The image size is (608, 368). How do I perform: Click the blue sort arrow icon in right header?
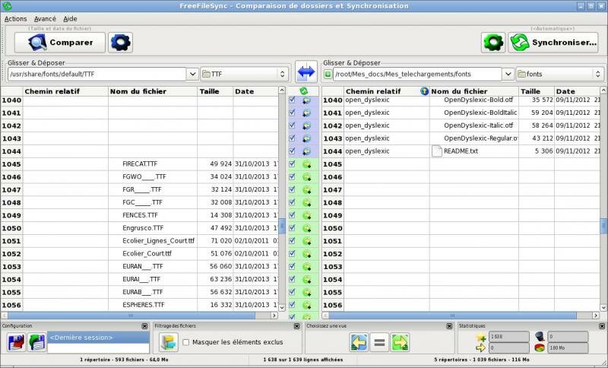[x=425, y=91]
